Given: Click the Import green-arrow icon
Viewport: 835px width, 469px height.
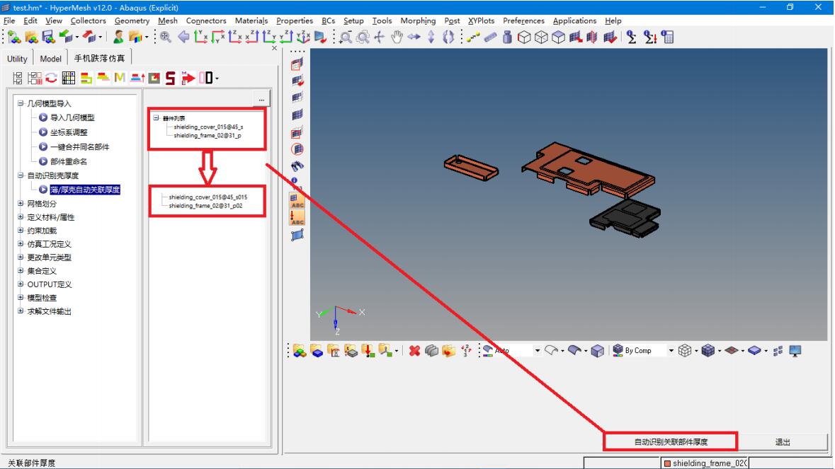Looking at the screenshot, I should (x=65, y=37).
